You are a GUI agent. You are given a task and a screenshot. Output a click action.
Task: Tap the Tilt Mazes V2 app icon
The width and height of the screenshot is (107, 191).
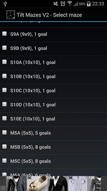pos(11,15)
